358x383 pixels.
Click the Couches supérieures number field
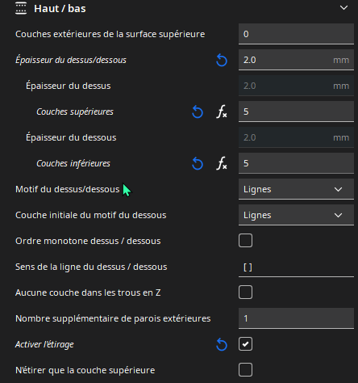point(296,112)
